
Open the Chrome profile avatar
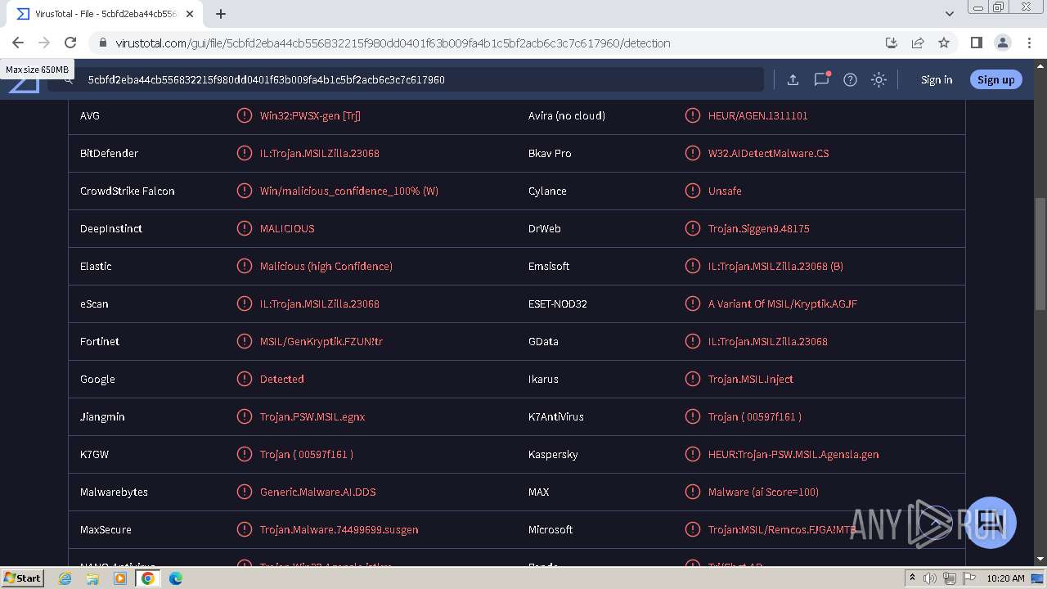pos(1002,43)
